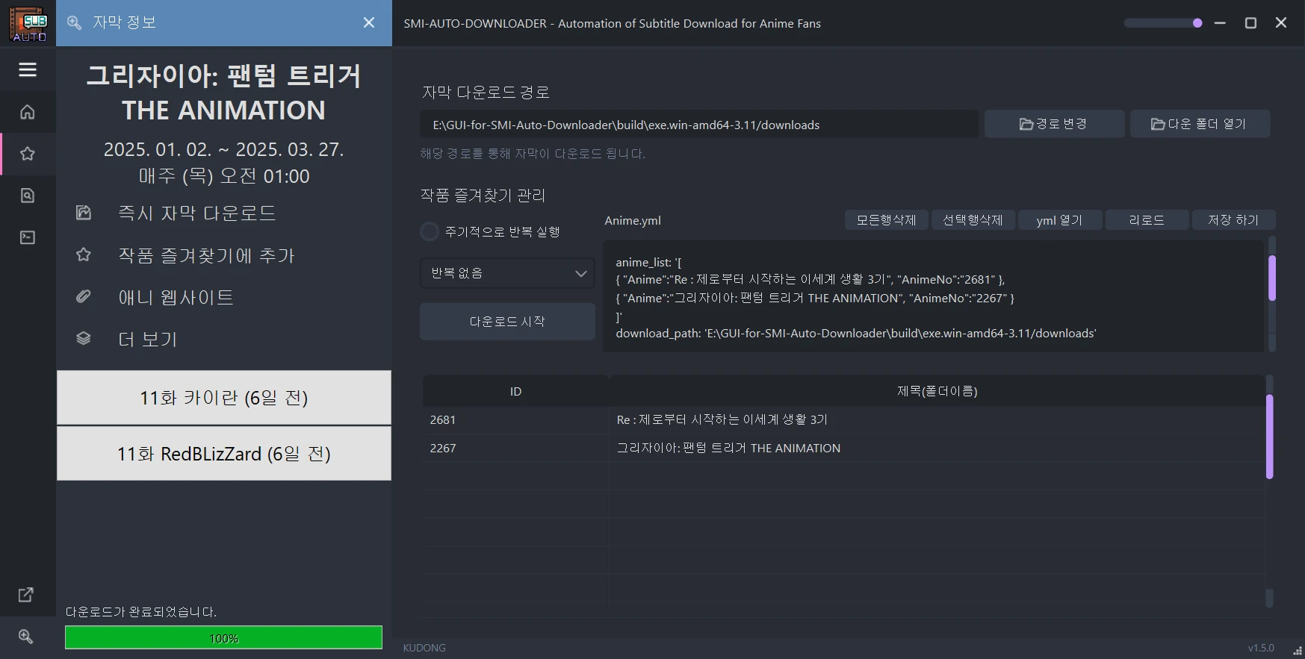1305x659 pixels.
Task: Click the 100% download progress bar
Action: (223, 638)
